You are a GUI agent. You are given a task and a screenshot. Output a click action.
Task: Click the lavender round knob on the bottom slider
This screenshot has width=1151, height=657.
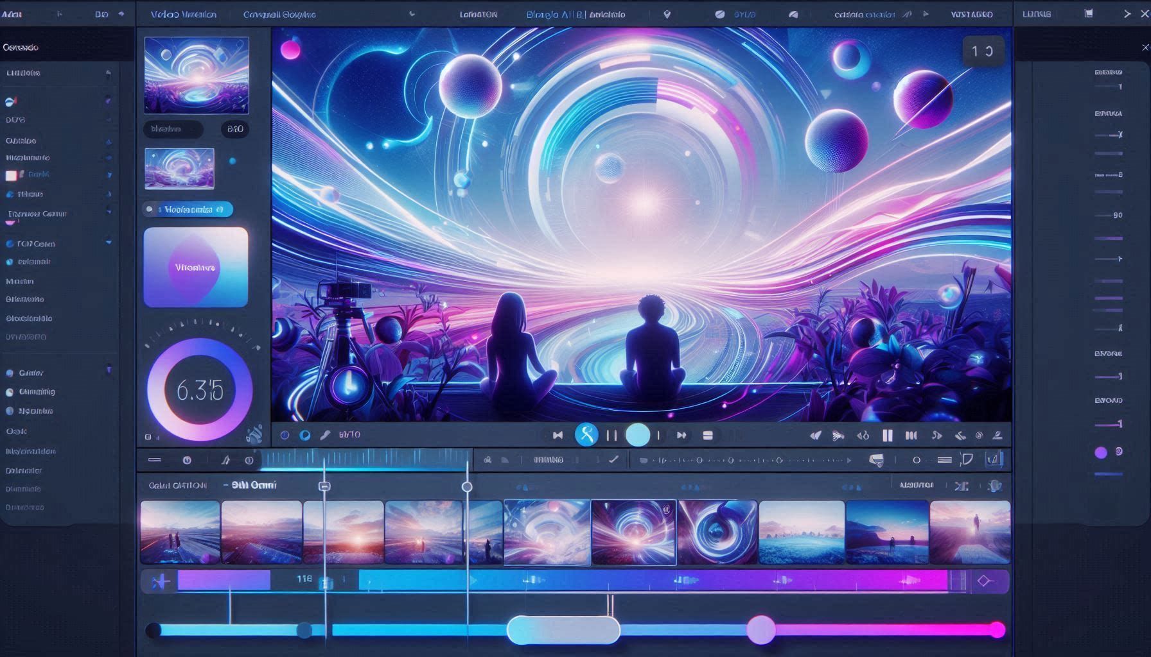coord(761,629)
